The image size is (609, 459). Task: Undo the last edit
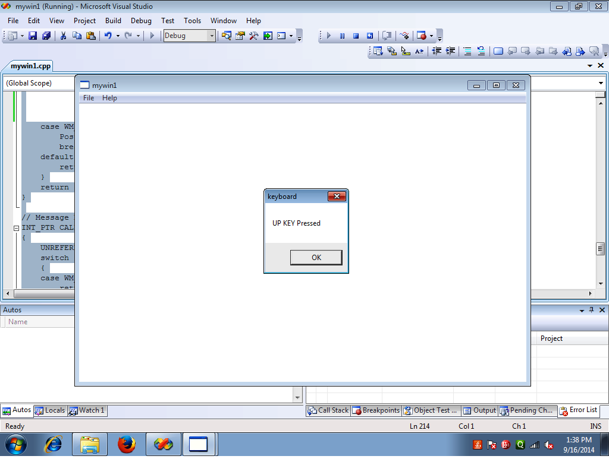pyautogui.click(x=107, y=36)
